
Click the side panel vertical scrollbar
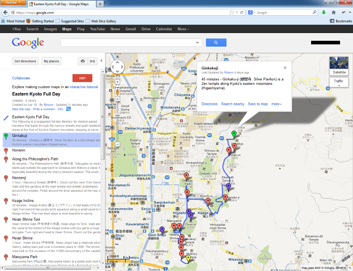coord(103,117)
